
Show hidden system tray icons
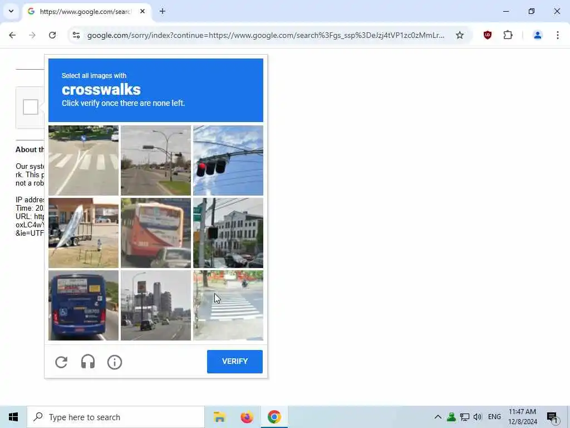[x=438, y=417]
